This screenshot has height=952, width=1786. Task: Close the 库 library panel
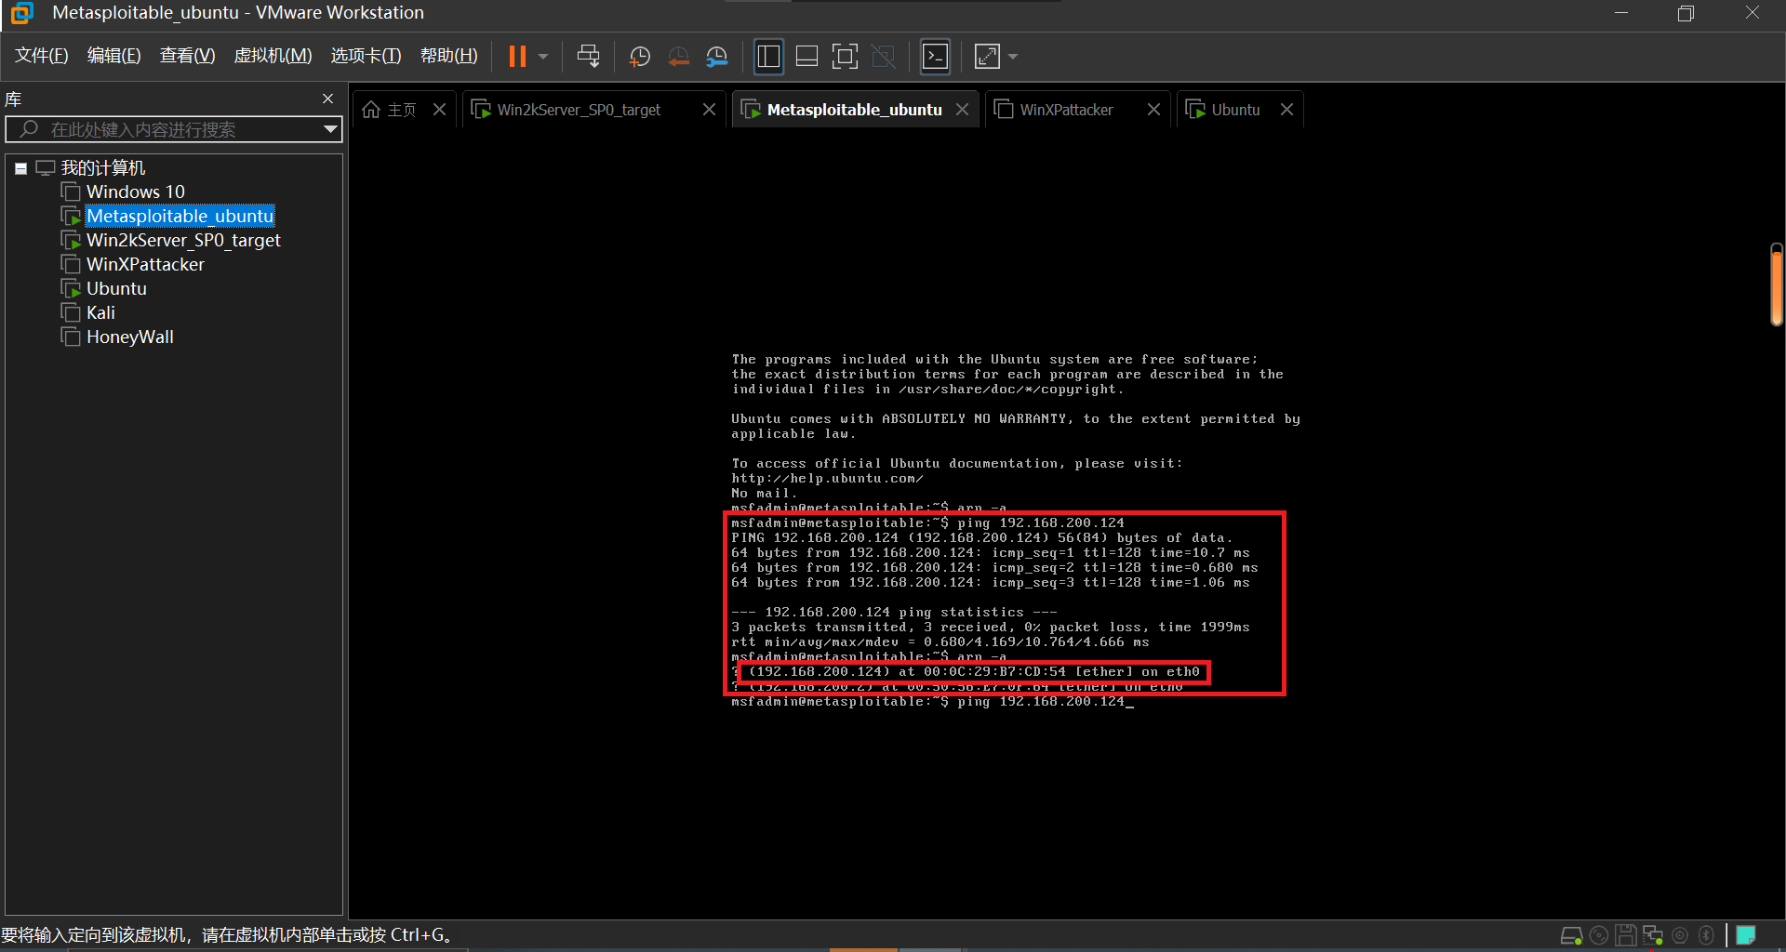[x=327, y=99]
